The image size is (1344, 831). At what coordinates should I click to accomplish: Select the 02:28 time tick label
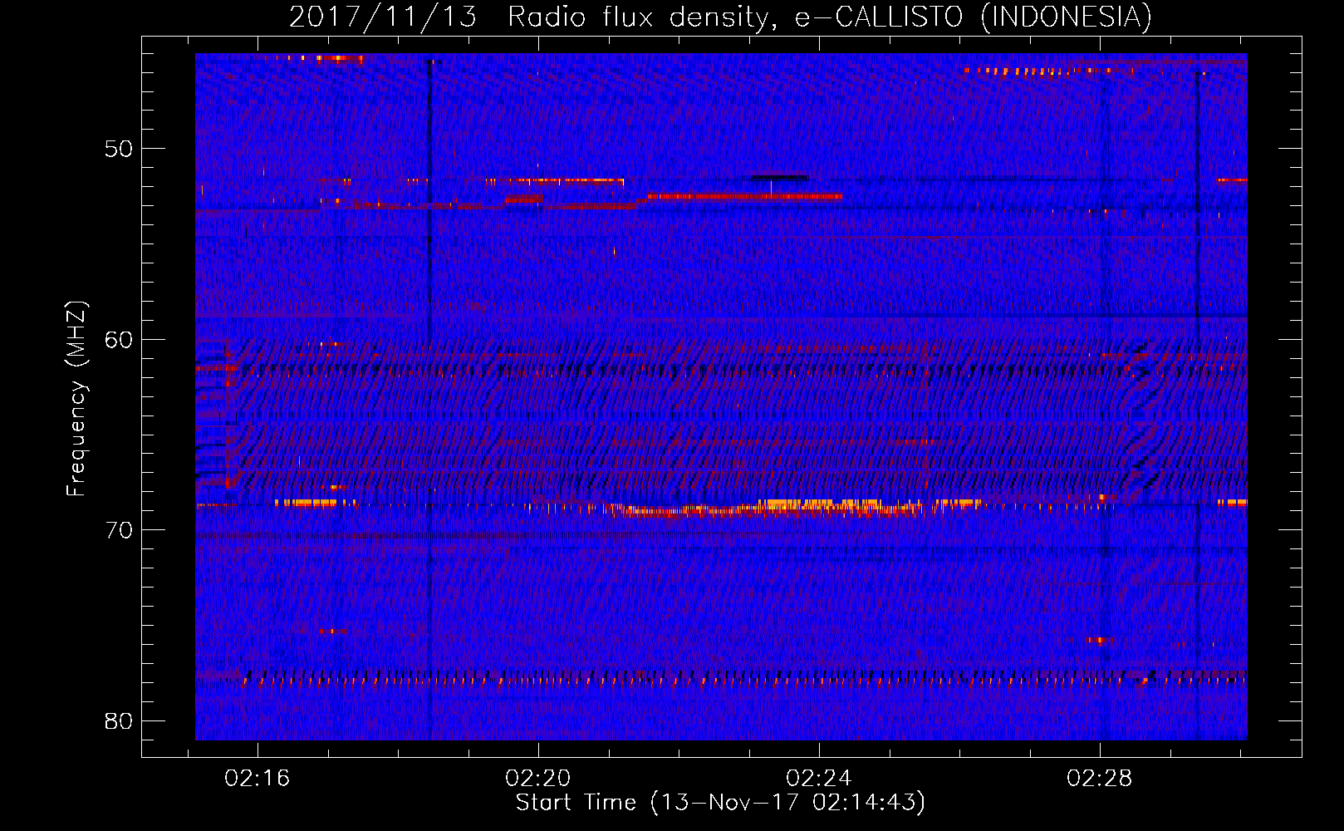point(1100,778)
